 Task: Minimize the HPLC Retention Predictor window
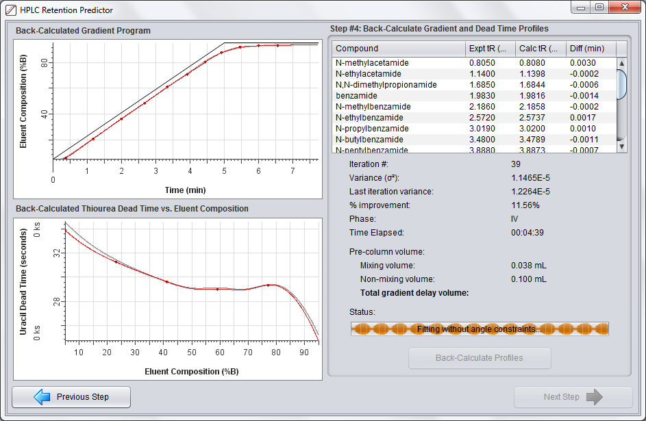(x=582, y=8)
